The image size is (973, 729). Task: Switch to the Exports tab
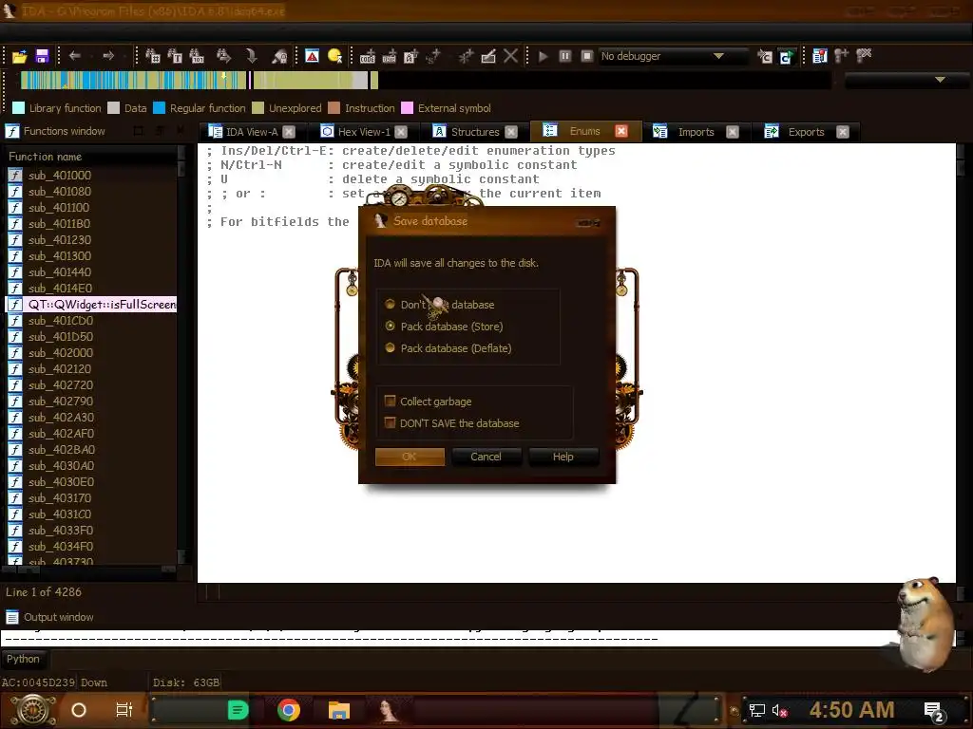pos(806,132)
